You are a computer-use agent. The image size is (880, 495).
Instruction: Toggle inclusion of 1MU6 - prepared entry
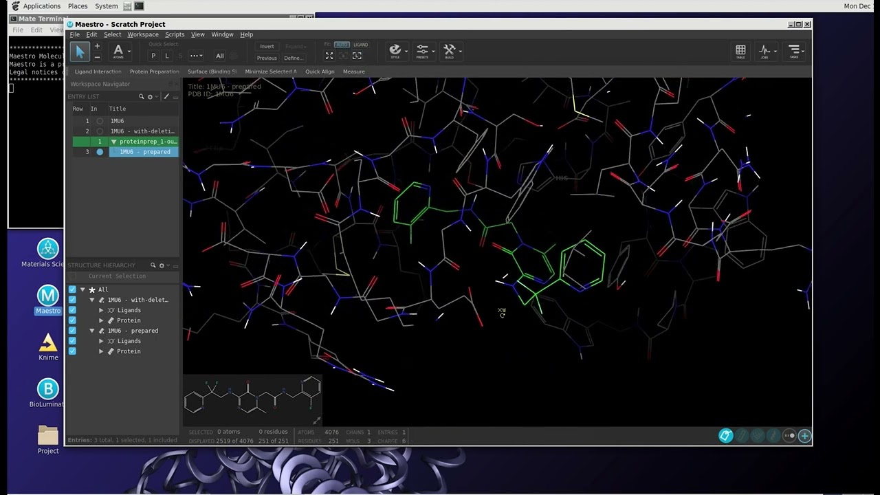pos(100,152)
